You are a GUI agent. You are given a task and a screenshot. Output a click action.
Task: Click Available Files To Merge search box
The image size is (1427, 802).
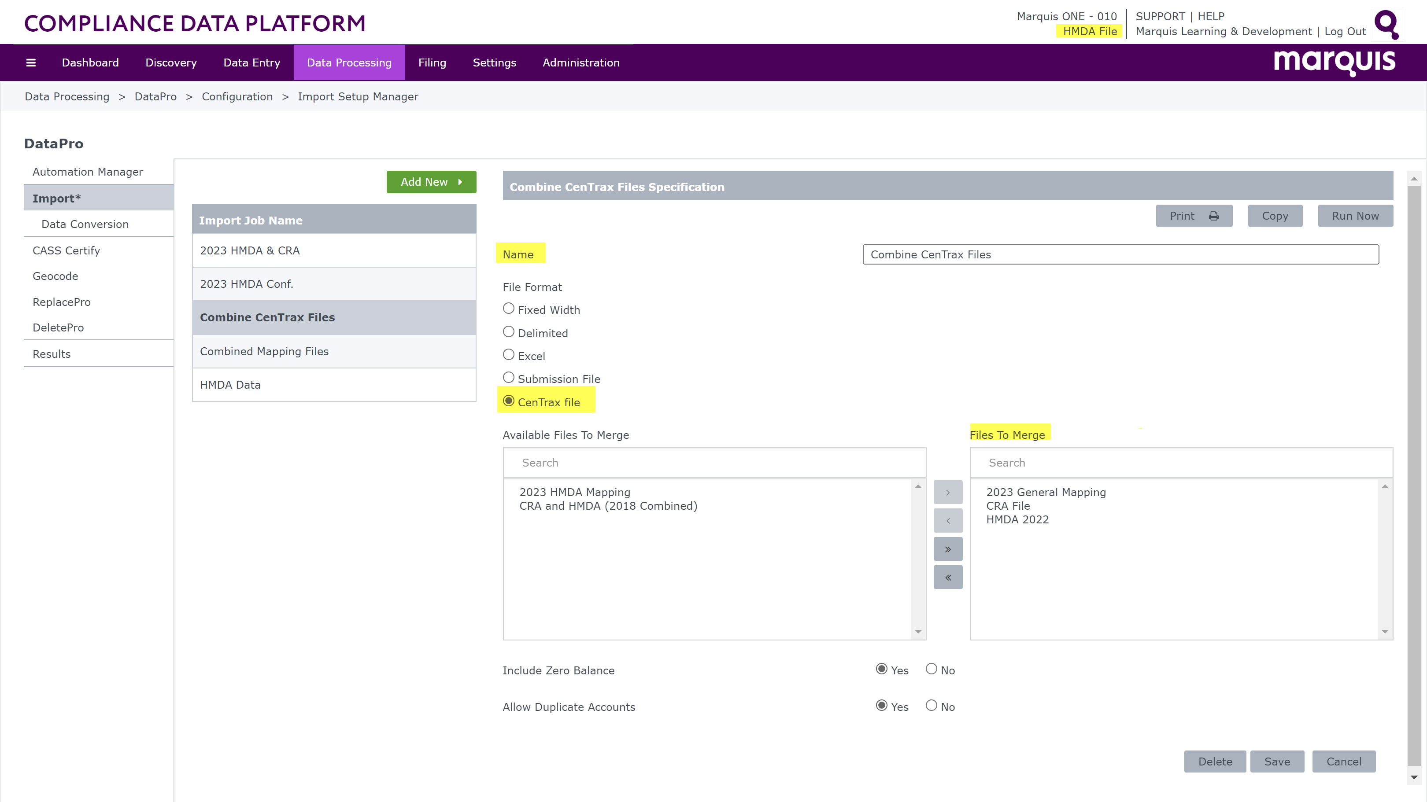coord(715,463)
